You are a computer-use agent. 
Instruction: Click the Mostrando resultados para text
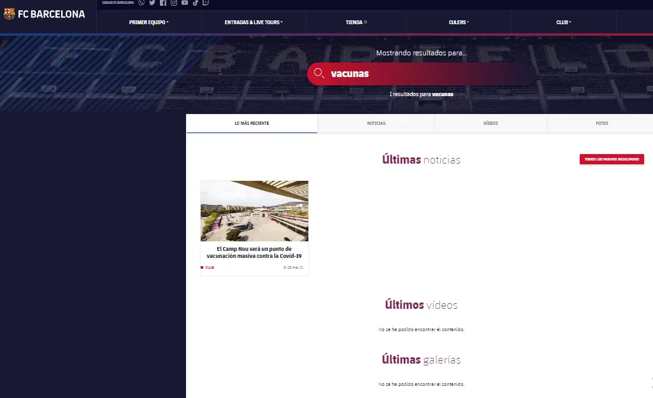(x=421, y=53)
